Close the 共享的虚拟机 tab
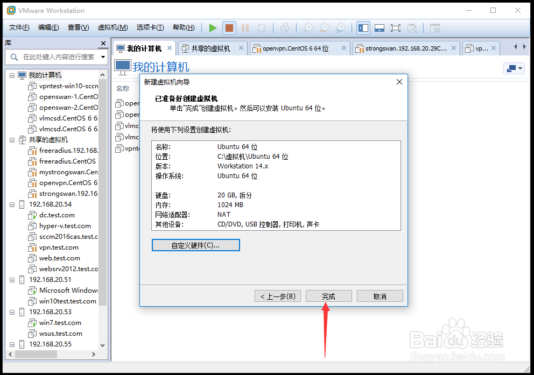This screenshot has width=534, height=375. pos(241,48)
